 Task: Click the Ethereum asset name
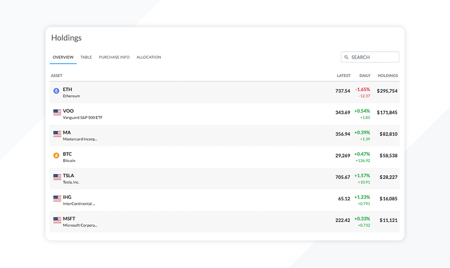point(71,96)
